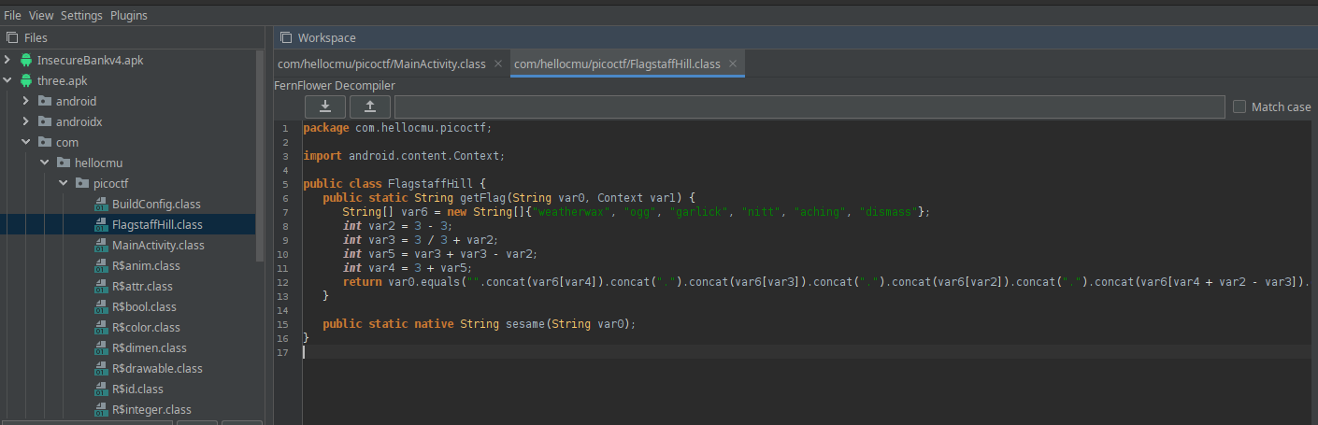Click the package declaration code line
This screenshot has width=1318, height=425.
[396, 128]
